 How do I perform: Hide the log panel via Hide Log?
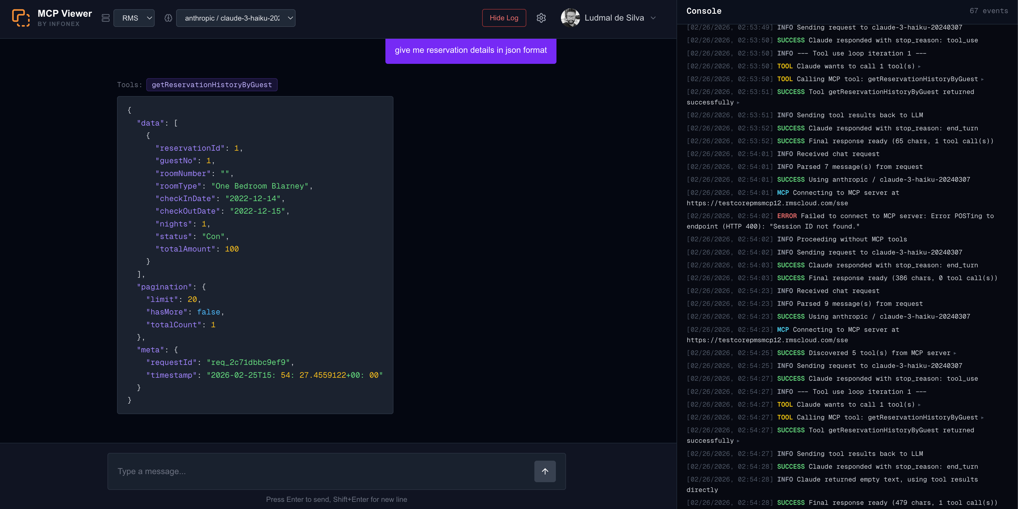click(504, 18)
